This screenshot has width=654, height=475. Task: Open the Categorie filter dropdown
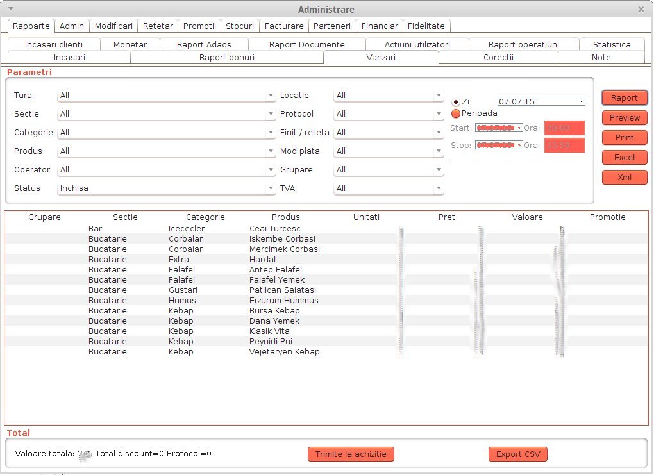(x=167, y=133)
